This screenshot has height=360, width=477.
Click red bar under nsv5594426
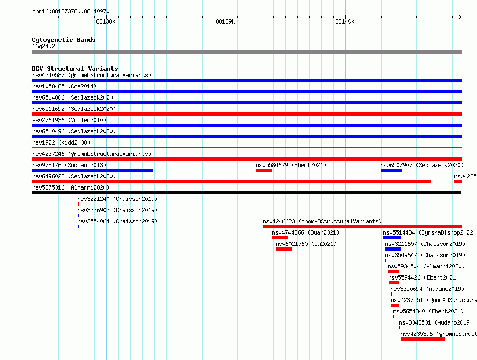pos(394,283)
